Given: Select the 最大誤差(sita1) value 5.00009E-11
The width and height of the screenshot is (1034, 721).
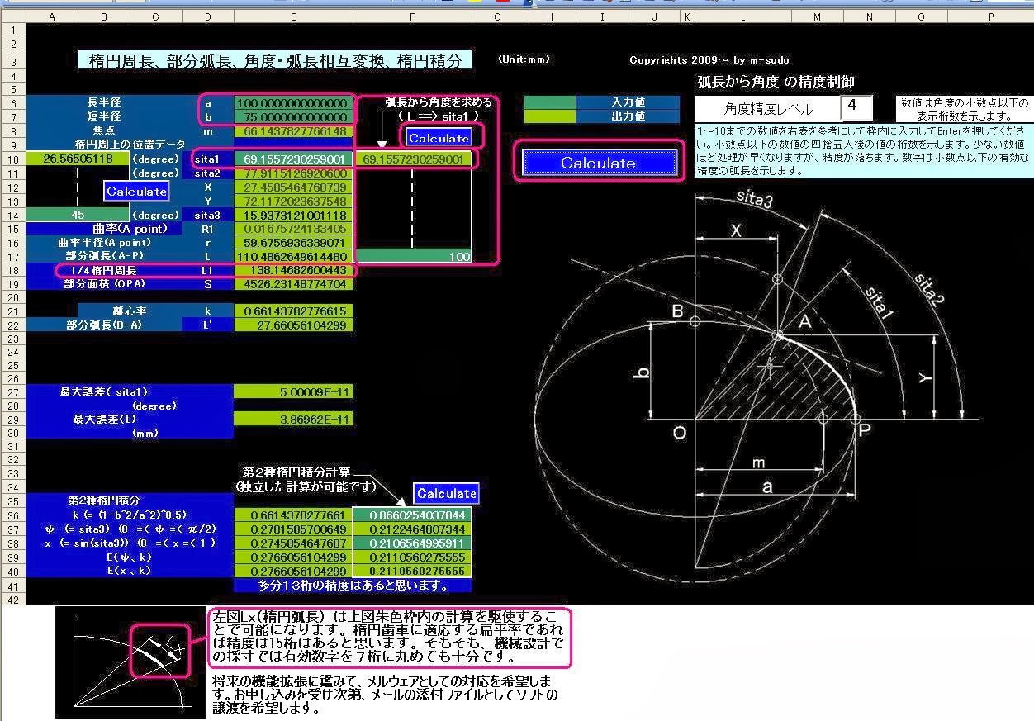Looking at the screenshot, I should 293,391.
